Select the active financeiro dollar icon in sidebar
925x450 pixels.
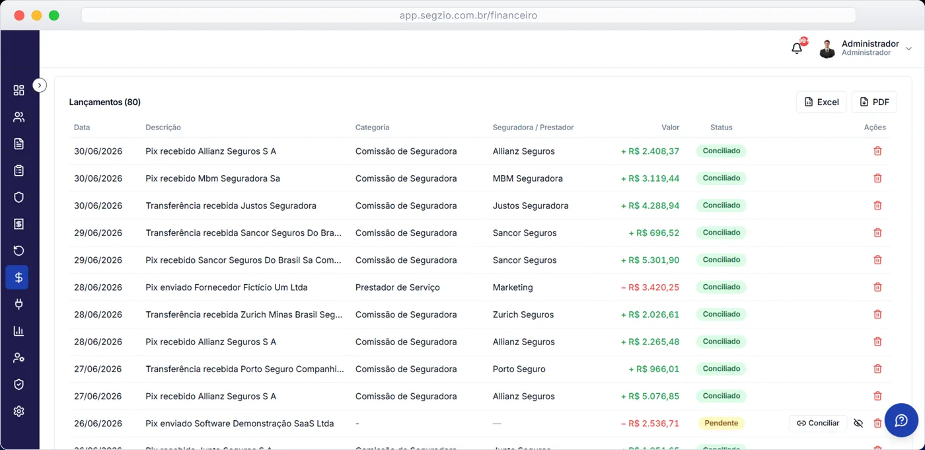point(18,278)
